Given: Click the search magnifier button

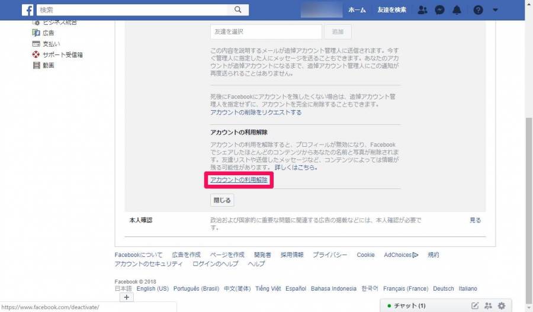Looking at the screenshot, I should click(238, 10).
